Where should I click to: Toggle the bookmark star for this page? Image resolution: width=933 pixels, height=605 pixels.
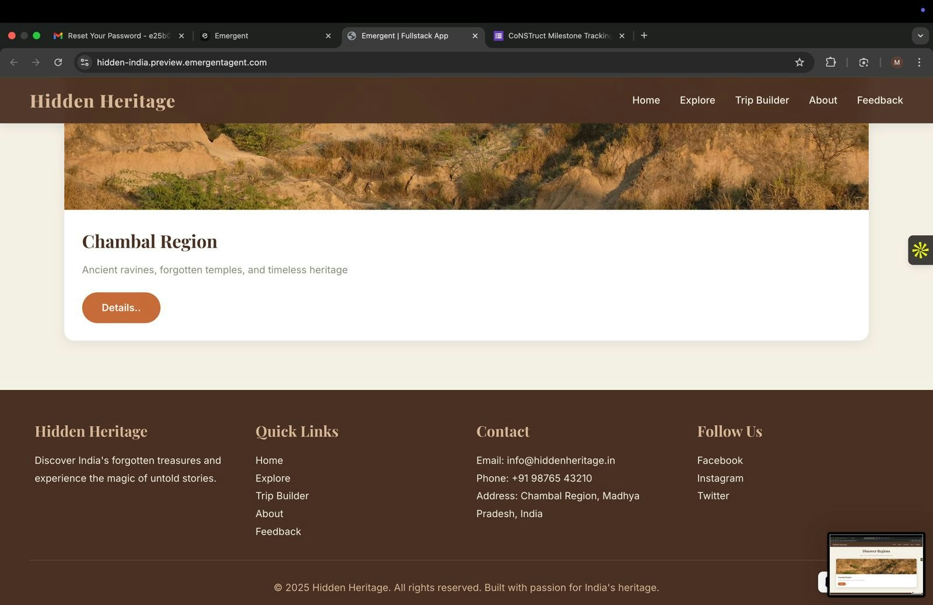click(799, 62)
